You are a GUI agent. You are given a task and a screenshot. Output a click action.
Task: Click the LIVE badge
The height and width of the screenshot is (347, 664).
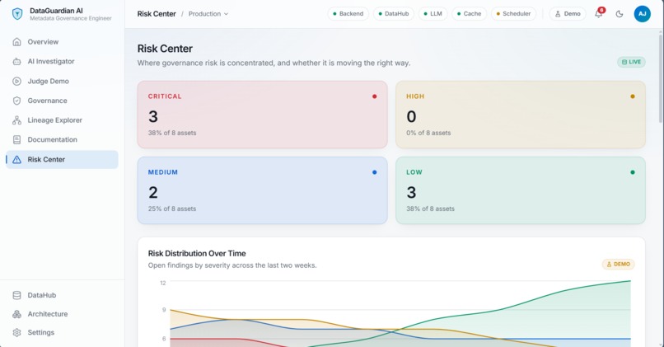pos(631,62)
